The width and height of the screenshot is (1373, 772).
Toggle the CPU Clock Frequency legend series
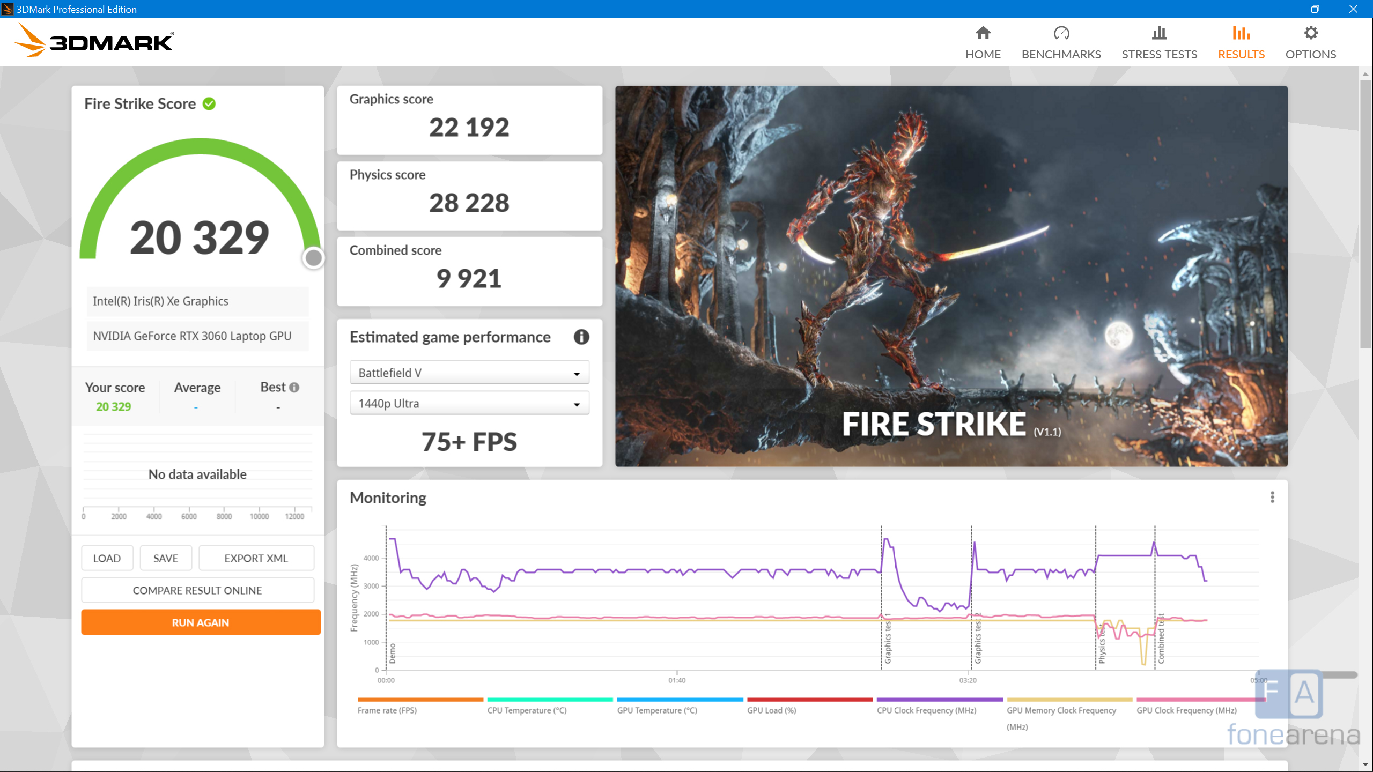926,710
